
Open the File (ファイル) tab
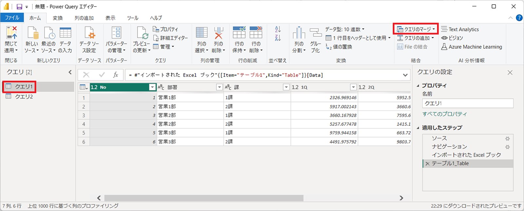[12, 18]
